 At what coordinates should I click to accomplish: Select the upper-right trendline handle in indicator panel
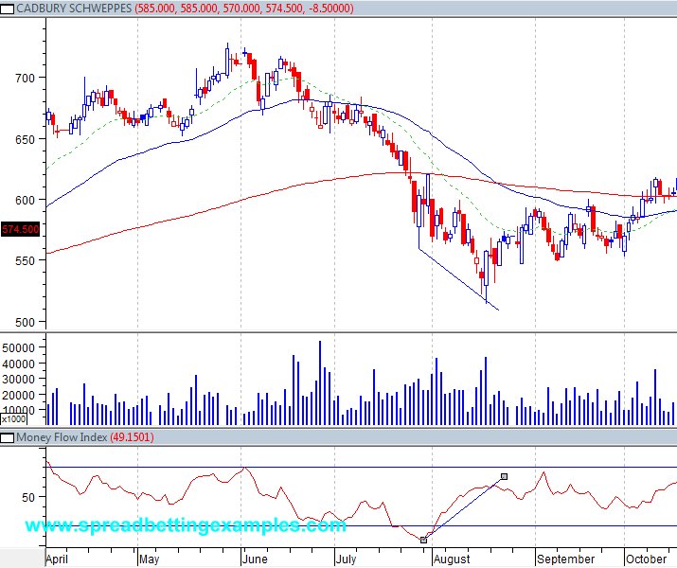tap(504, 476)
